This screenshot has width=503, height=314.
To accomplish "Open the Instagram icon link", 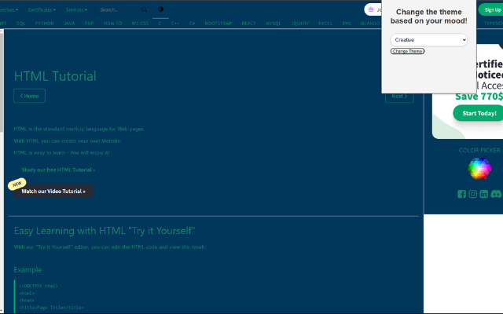I will (x=472, y=194).
